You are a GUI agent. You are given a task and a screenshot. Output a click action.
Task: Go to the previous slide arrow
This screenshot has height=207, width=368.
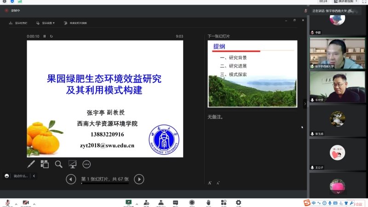click(x=71, y=179)
